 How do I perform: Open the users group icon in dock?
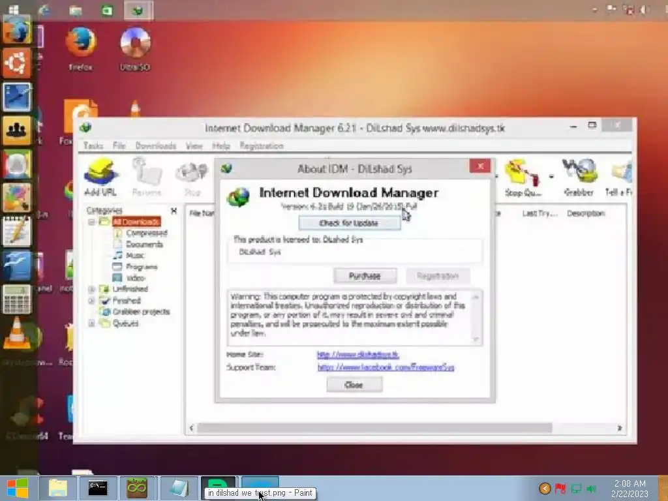coord(17,130)
